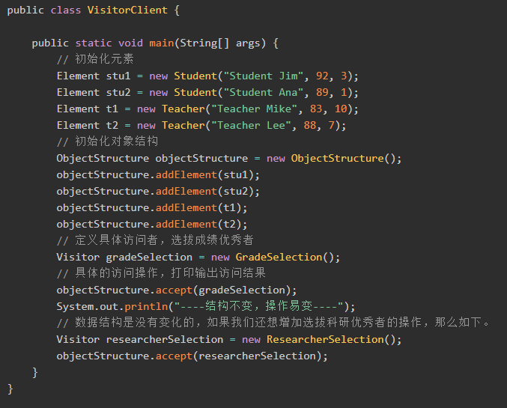
Task: Click the main method name
Action: (161, 43)
